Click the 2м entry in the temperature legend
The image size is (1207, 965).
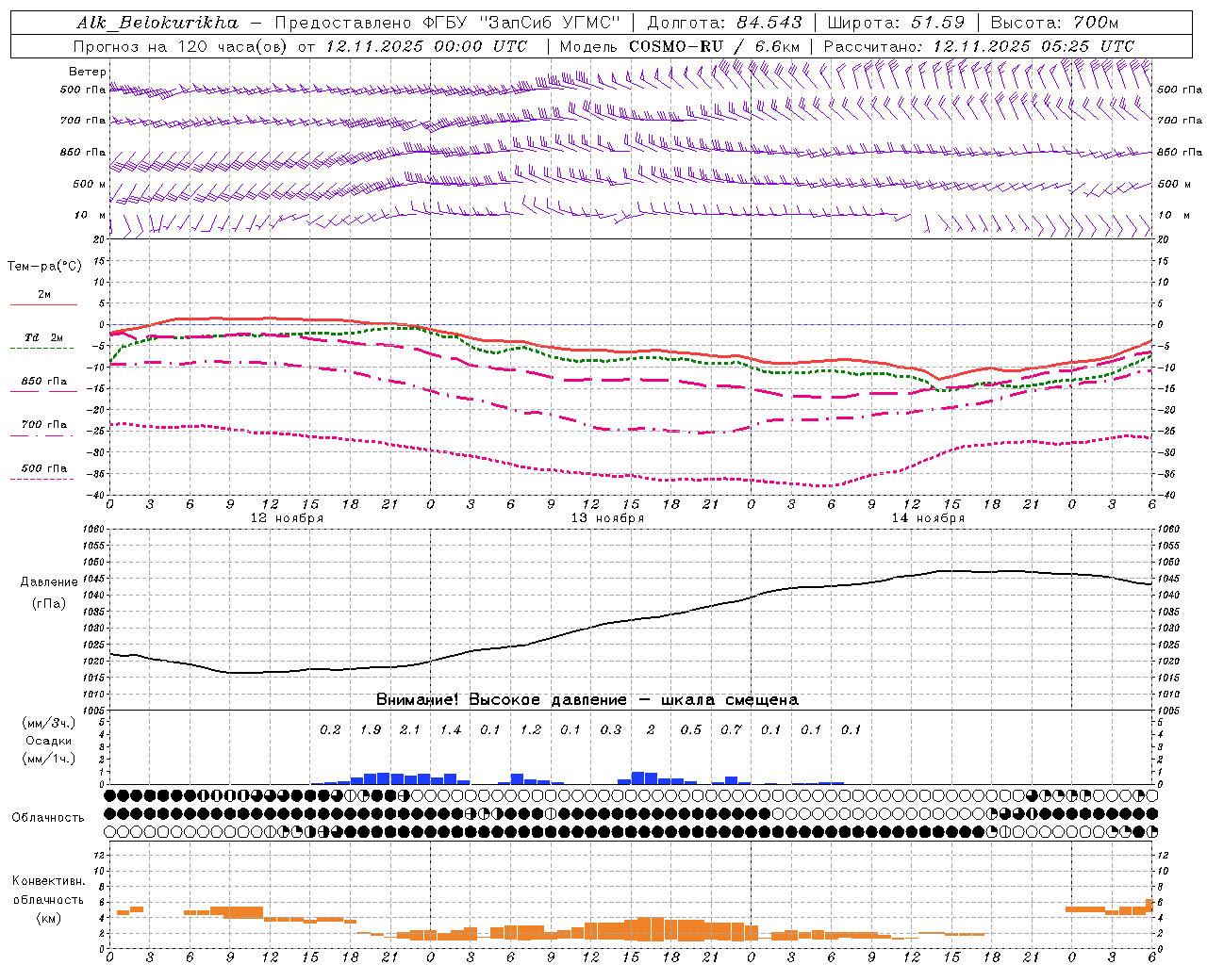(44, 294)
